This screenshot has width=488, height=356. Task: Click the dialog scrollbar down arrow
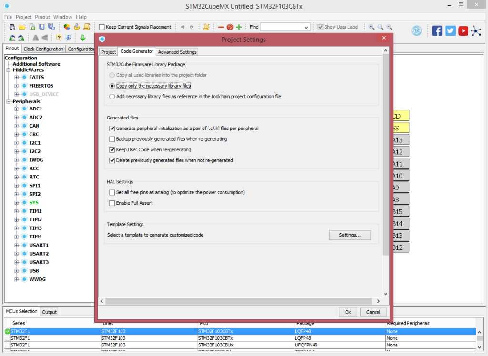[x=386, y=294]
